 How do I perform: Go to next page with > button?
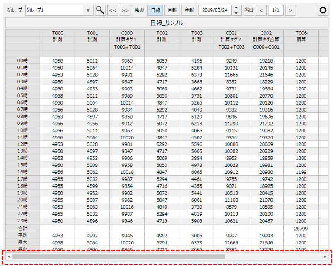click(x=290, y=10)
